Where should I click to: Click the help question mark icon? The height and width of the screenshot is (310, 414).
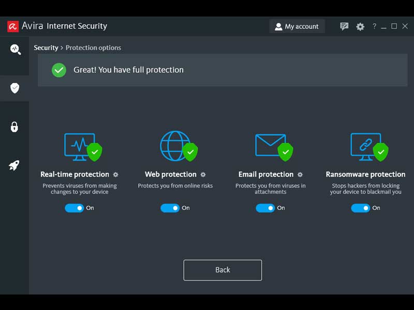tap(374, 26)
